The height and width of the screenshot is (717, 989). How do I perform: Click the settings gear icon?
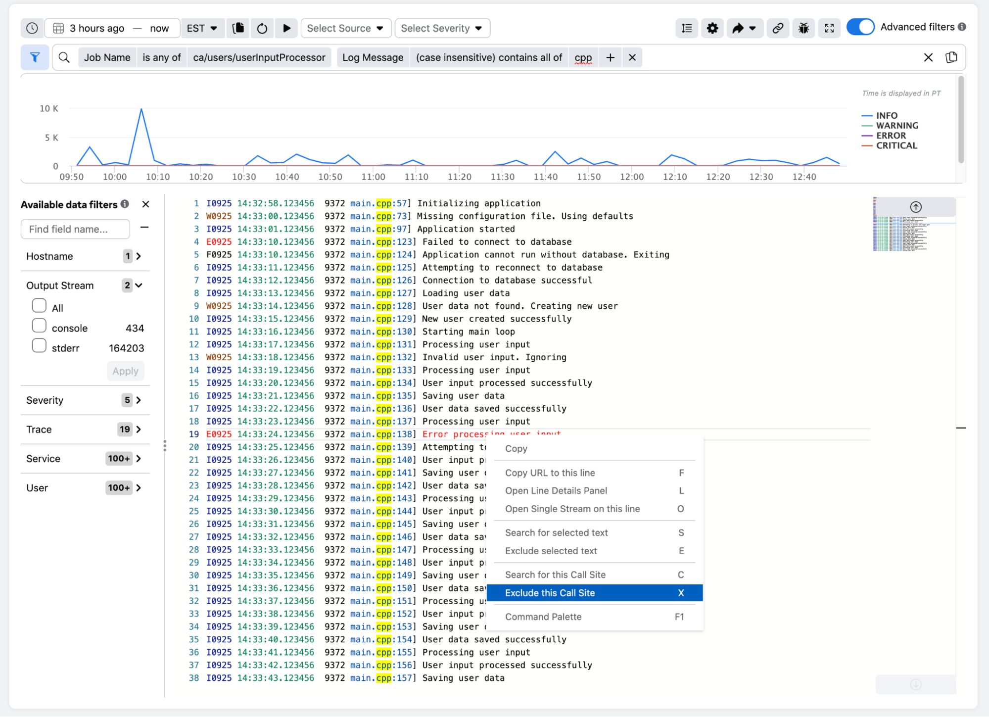[712, 28]
